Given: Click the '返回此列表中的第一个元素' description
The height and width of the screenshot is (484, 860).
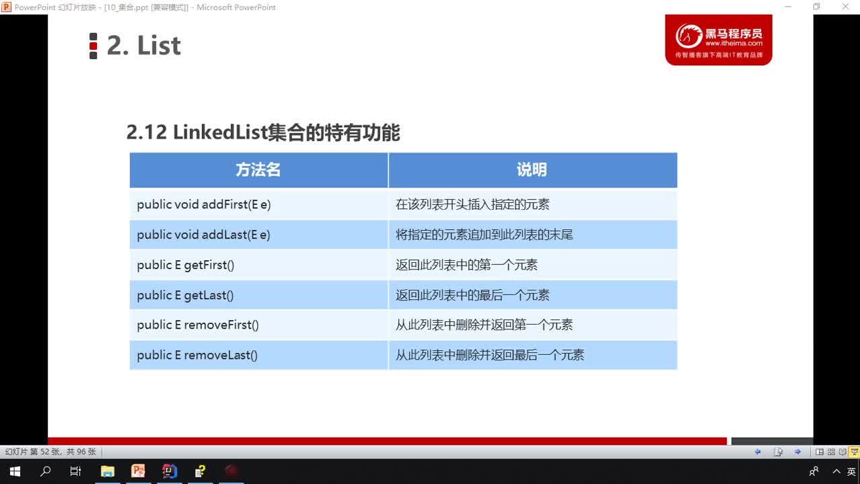Looking at the screenshot, I should tap(466, 265).
